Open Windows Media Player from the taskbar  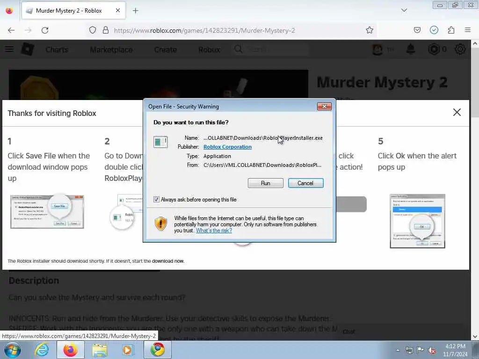tap(128, 350)
